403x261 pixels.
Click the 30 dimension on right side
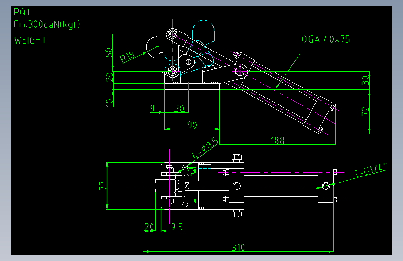point(365,80)
